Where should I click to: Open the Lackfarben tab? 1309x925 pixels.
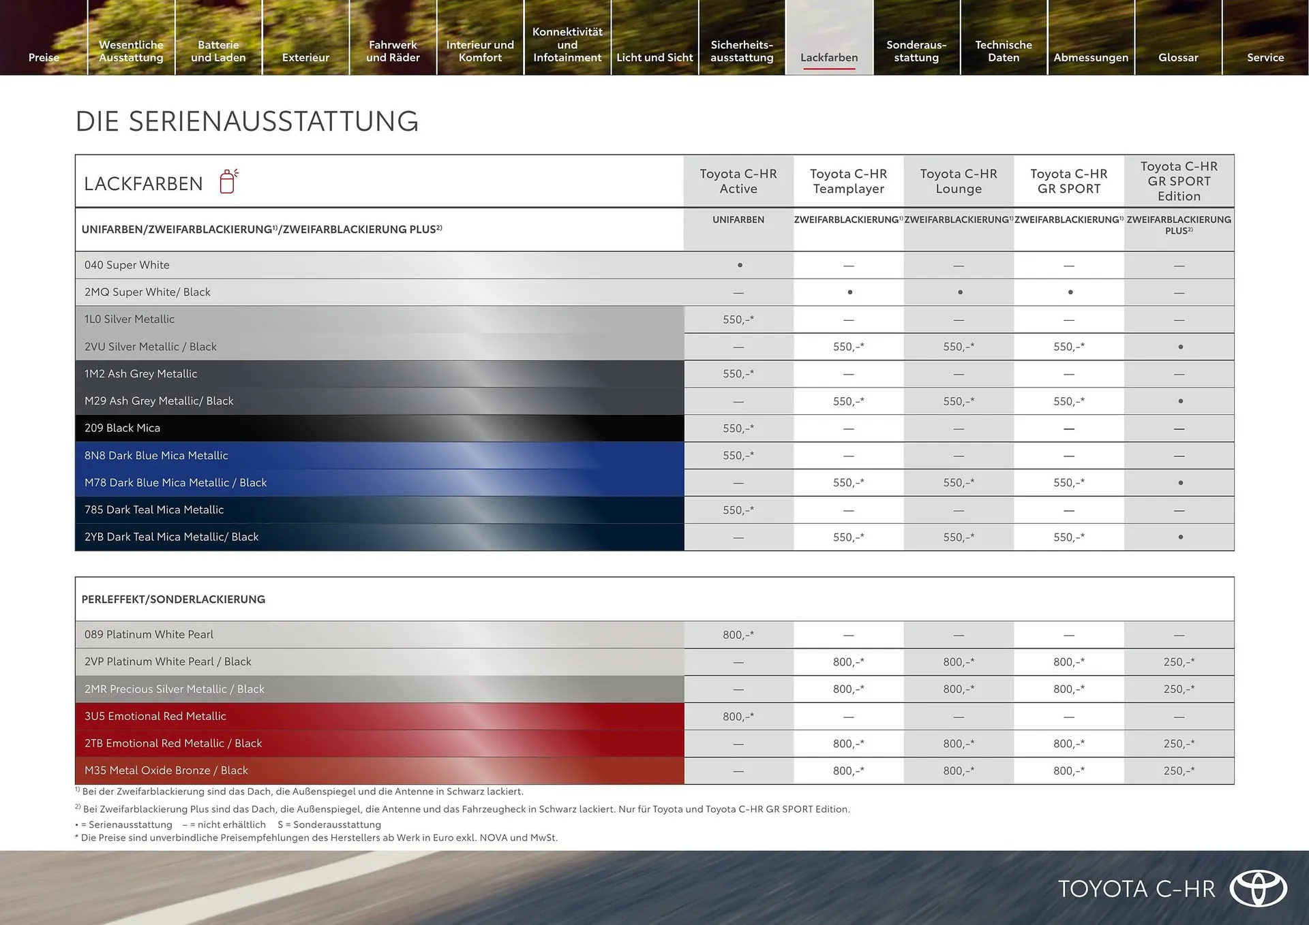tap(829, 57)
